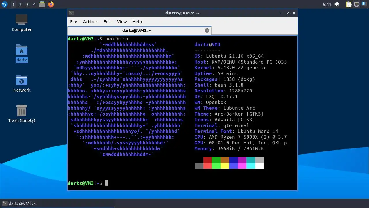
Task: Click the 'Icons: Adwaita [GTK3]' line
Action: [x=225, y=120]
